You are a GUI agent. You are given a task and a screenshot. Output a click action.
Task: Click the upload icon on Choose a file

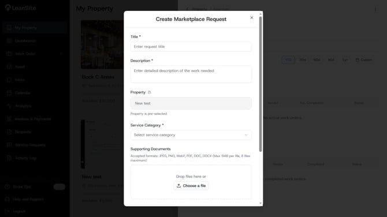point(178,186)
